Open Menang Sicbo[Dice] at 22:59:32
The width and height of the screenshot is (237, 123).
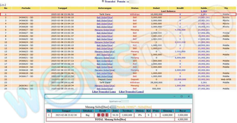tap(105, 51)
